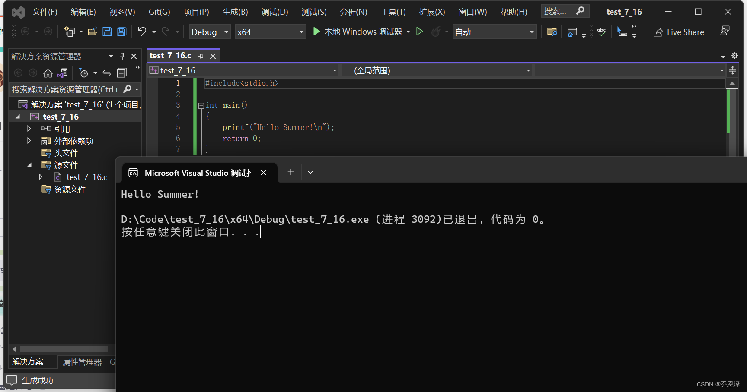Screen dimensions: 747x392
Task: Pin the Solution Explorer panel
Action: 122,56
